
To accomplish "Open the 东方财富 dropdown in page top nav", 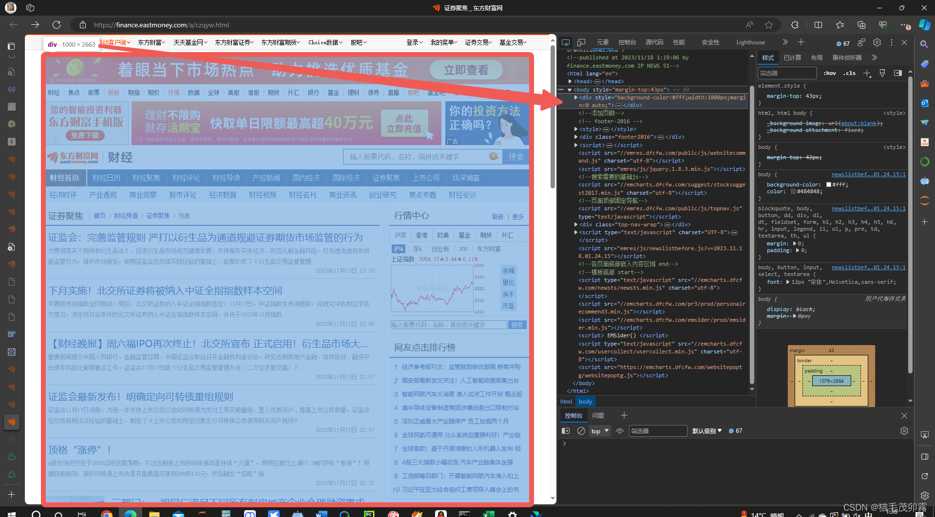I will click(x=152, y=42).
